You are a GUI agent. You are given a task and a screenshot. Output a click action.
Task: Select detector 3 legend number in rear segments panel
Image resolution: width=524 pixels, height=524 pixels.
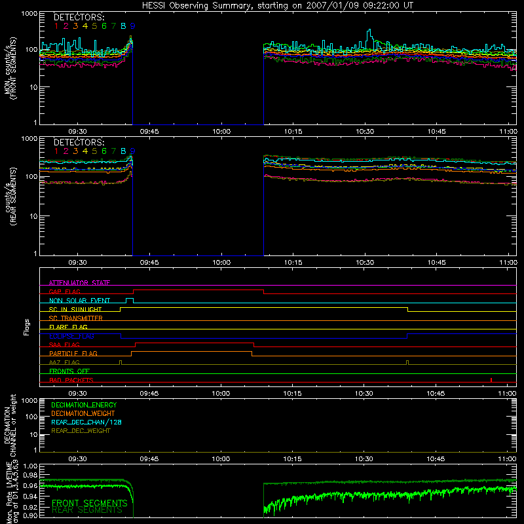[x=75, y=151]
